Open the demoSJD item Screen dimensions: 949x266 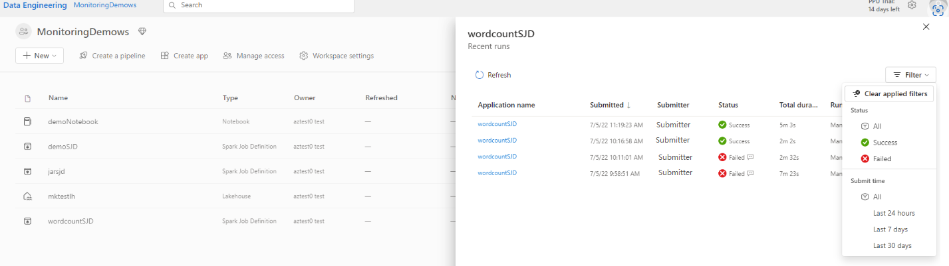63,147
